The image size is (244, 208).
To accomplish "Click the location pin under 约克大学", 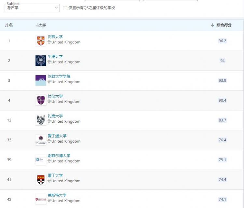I will pyautogui.click(x=49, y=121).
